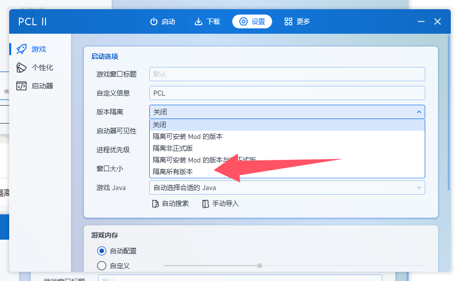Switch to the 设置 tab
The image size is (460, 281).
pos(252,21)
